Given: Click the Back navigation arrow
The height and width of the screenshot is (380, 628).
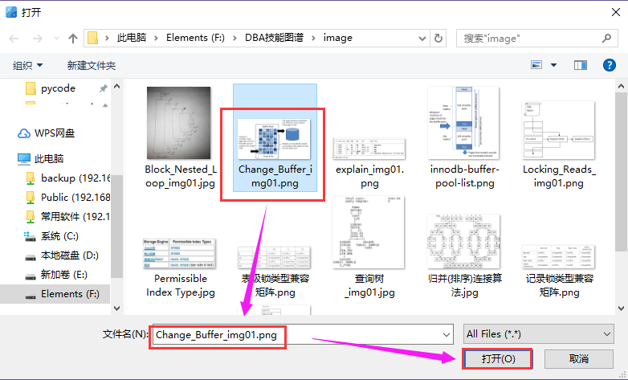Looking at the screenshot, I should point(14,38).
